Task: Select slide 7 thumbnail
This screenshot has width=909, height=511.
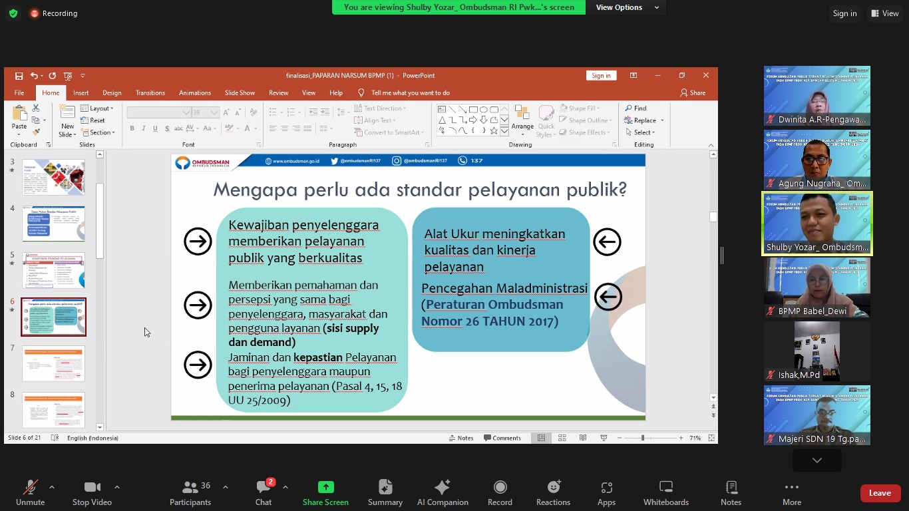Action: (x=54, y=363)
